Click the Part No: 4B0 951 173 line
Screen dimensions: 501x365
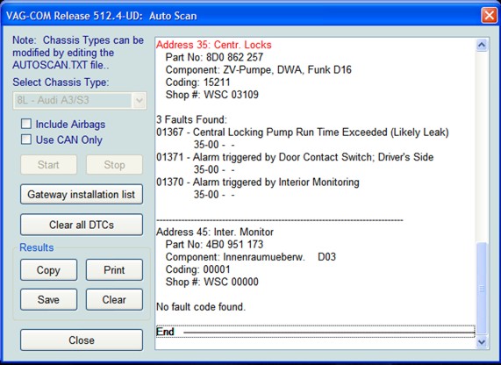click(x=214, y=244)
